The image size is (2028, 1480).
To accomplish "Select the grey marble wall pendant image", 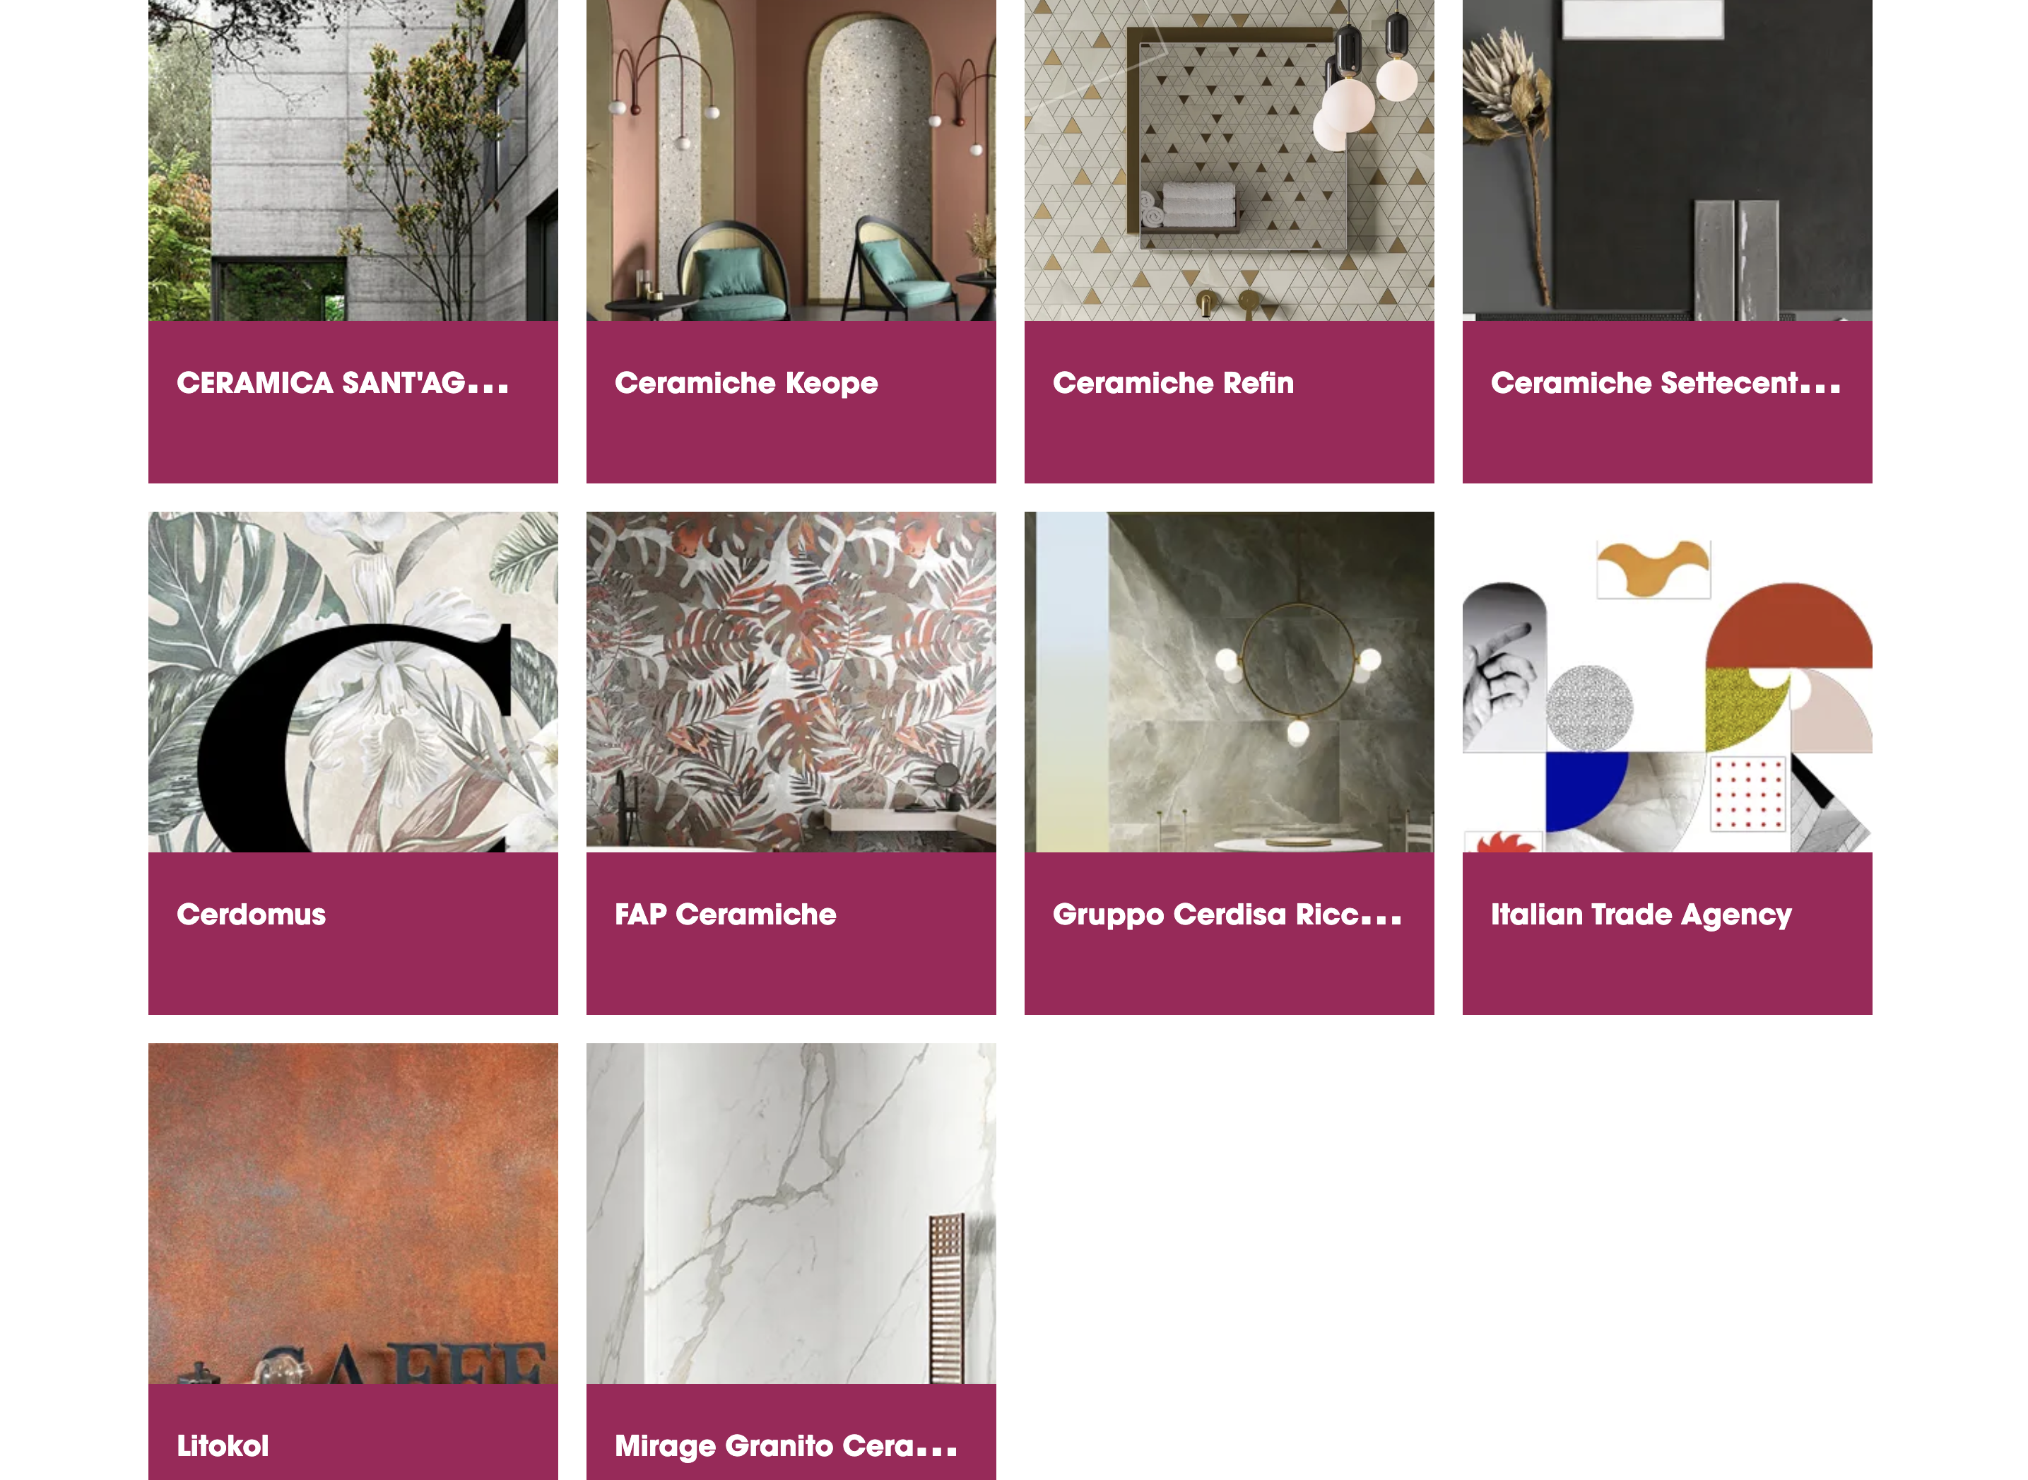I will tap(1229, 682).
